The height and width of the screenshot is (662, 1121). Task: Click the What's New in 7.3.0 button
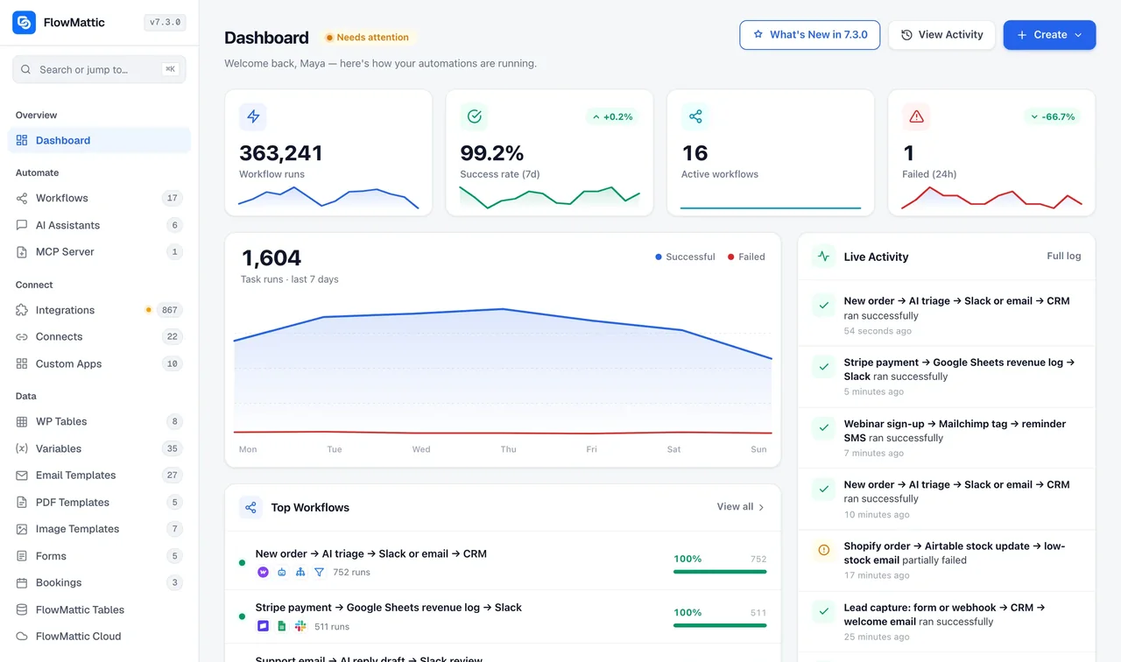[809, 35]
